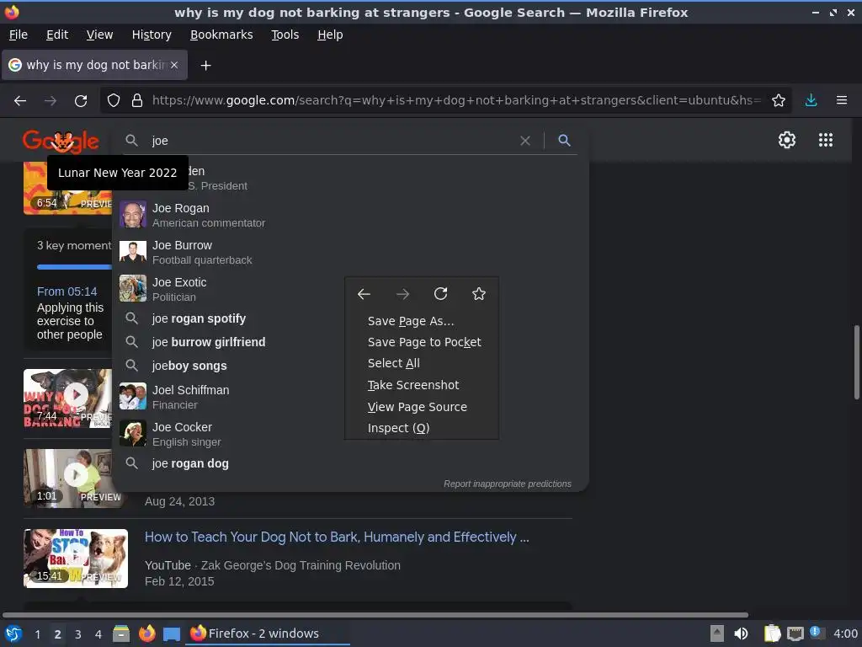This screenshot has height=647, width=862.
Task: Open the History menu
Action: [x=152, y=35]
